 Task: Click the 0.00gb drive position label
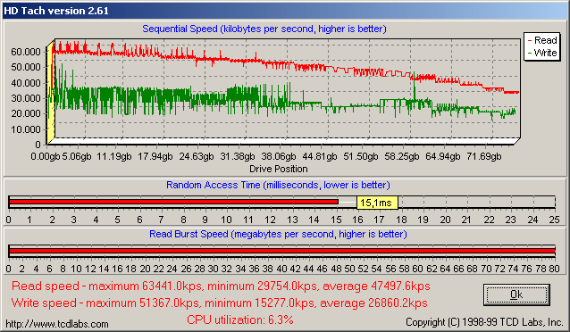tap(46, 156)
